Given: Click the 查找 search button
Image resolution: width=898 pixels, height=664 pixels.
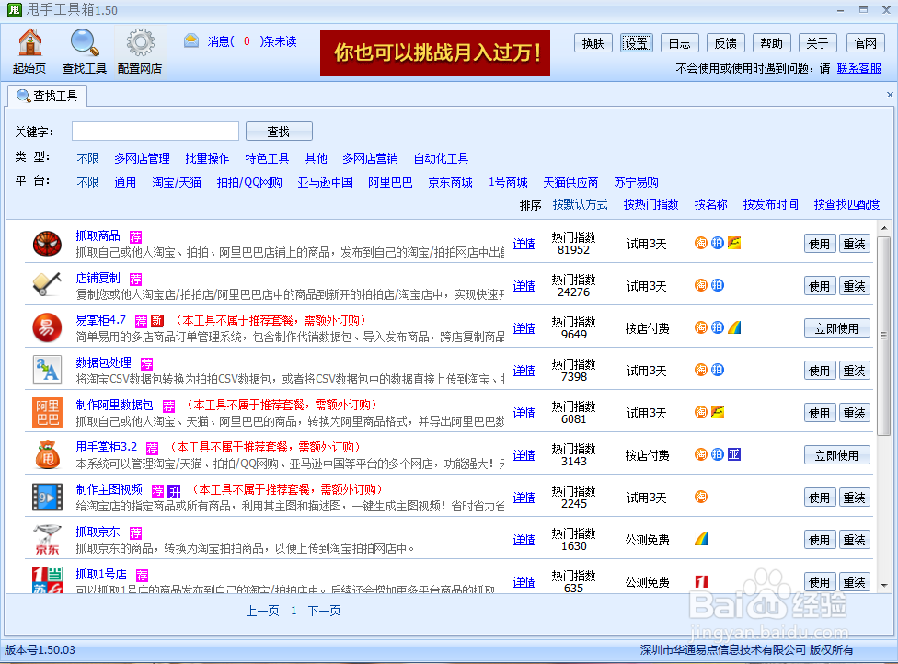Looking at the screenshot, I should point(278,131).
